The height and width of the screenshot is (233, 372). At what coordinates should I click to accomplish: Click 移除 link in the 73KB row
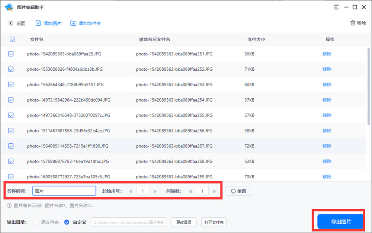pyautogui.click(x=327, y=176)
